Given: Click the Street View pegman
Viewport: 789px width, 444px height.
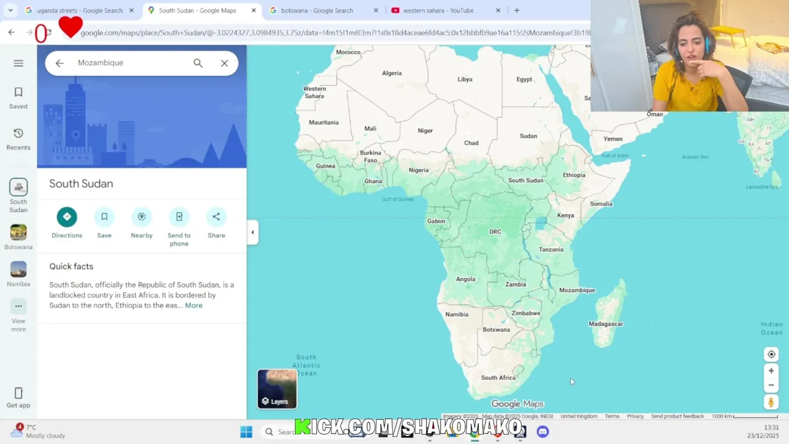Looking at the screenshot, I should [x=771, y=403].
